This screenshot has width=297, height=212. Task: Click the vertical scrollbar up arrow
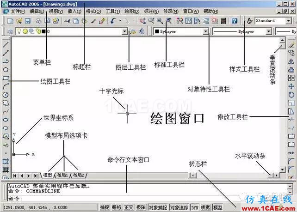point(282,40)
